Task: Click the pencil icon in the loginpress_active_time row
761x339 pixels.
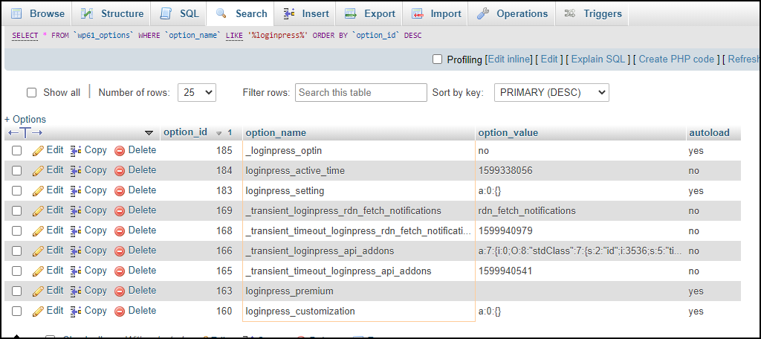Action: [39, 170]
